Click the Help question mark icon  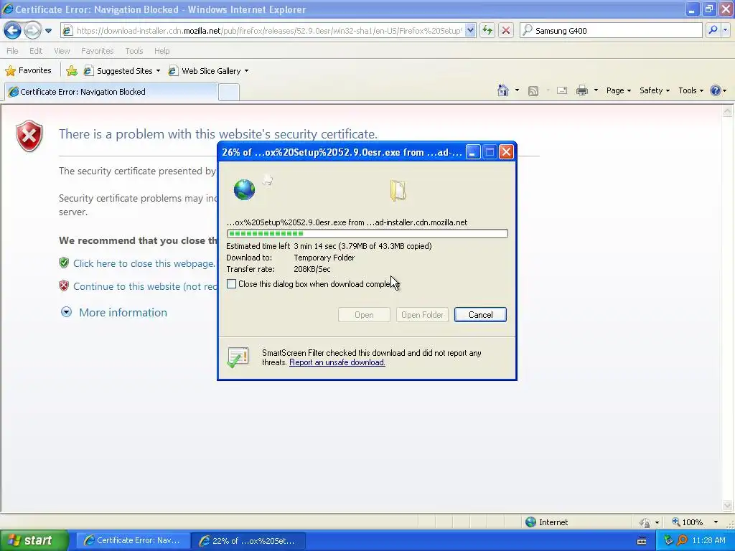tap(716, 90)
